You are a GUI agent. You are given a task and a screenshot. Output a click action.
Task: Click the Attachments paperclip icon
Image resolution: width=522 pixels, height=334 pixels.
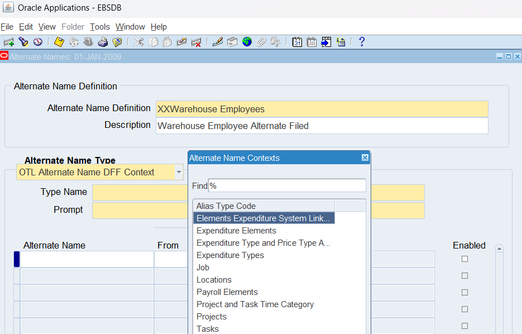point(261,42)
